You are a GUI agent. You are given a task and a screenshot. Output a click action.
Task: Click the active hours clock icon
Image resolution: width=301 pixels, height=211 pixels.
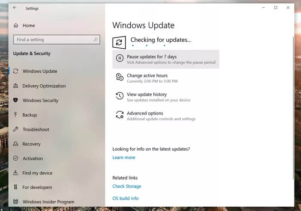pyautogui.click(x=120, y=77)
